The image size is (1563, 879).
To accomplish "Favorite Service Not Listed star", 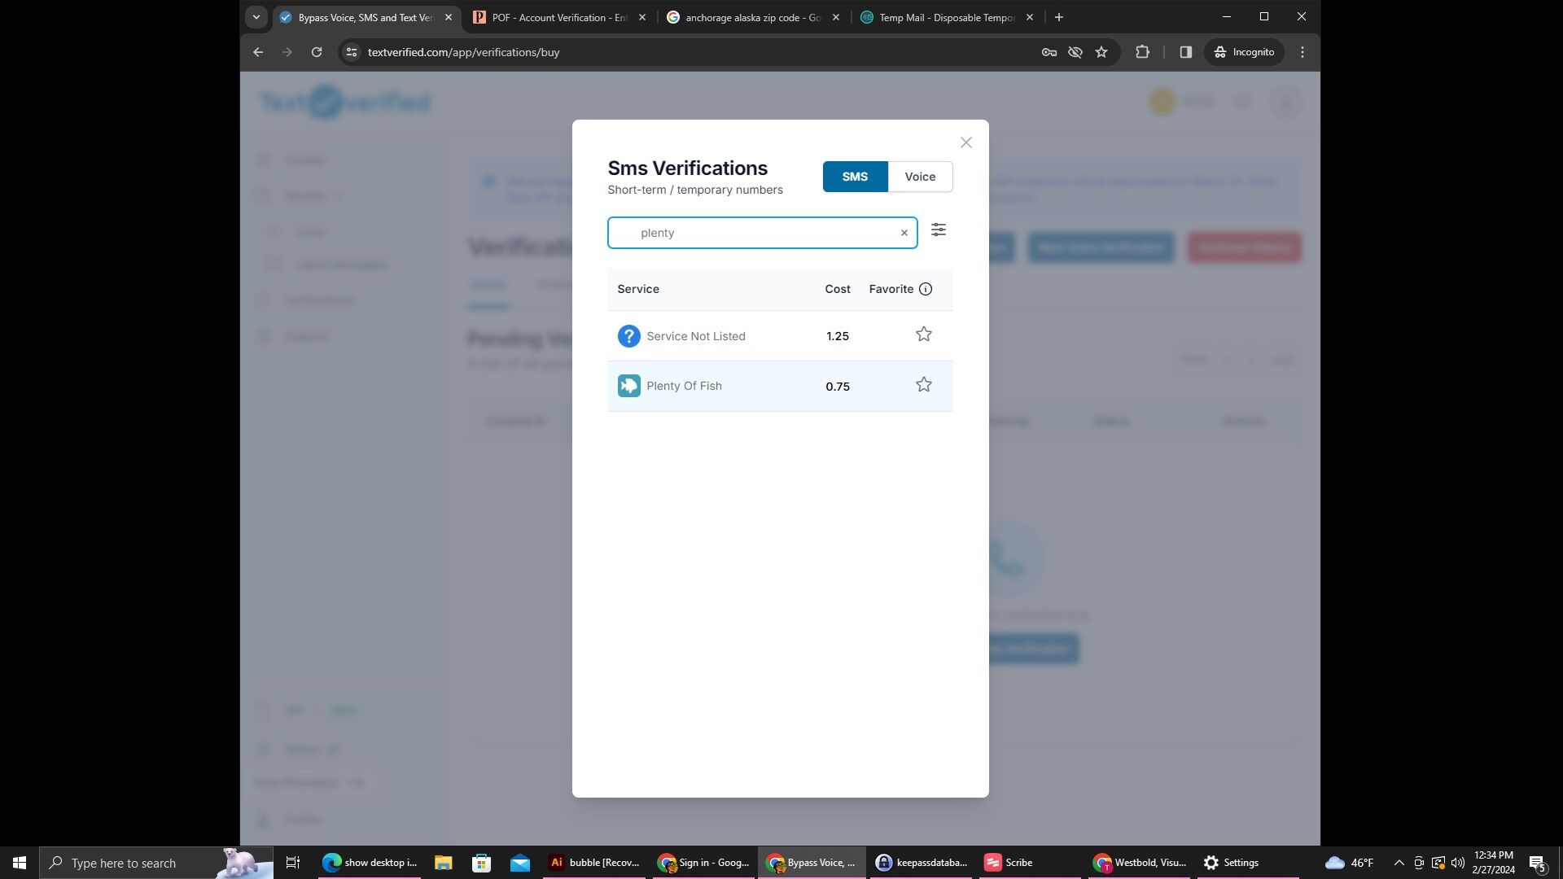I will (x=923, y=335).
